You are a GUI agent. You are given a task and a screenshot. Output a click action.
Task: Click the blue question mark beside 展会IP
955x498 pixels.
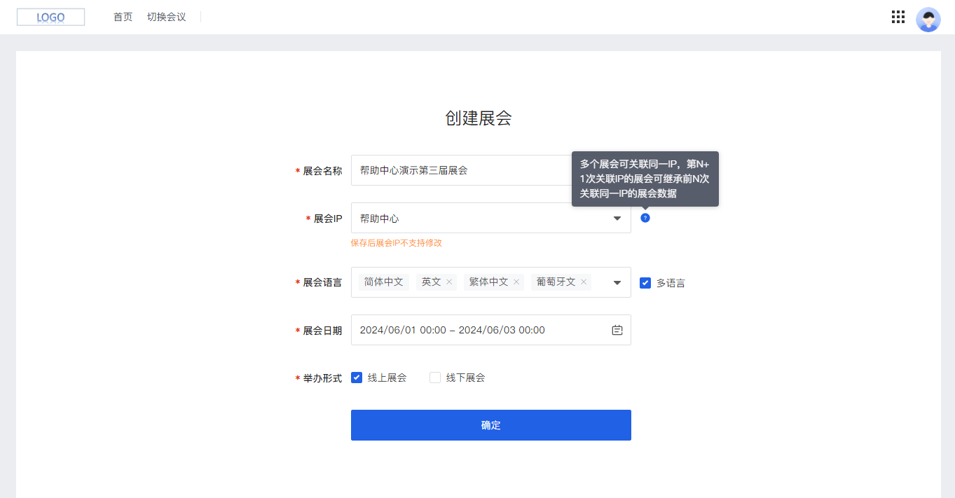(645, 218)
